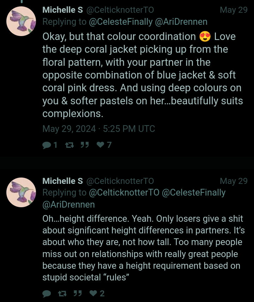Click the May 29 date on second tweet
The height and width of the screenshot is (302, 254).
point(234,181)
